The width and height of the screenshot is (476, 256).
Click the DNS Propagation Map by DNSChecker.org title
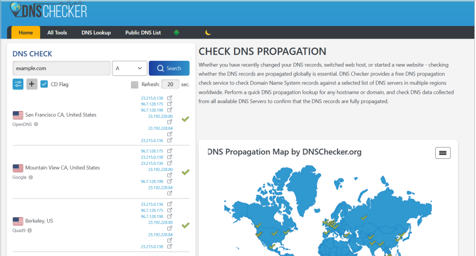(284, 152)
